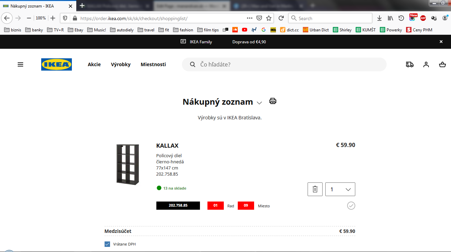Go back to the previous page

(x=7, y=18)
